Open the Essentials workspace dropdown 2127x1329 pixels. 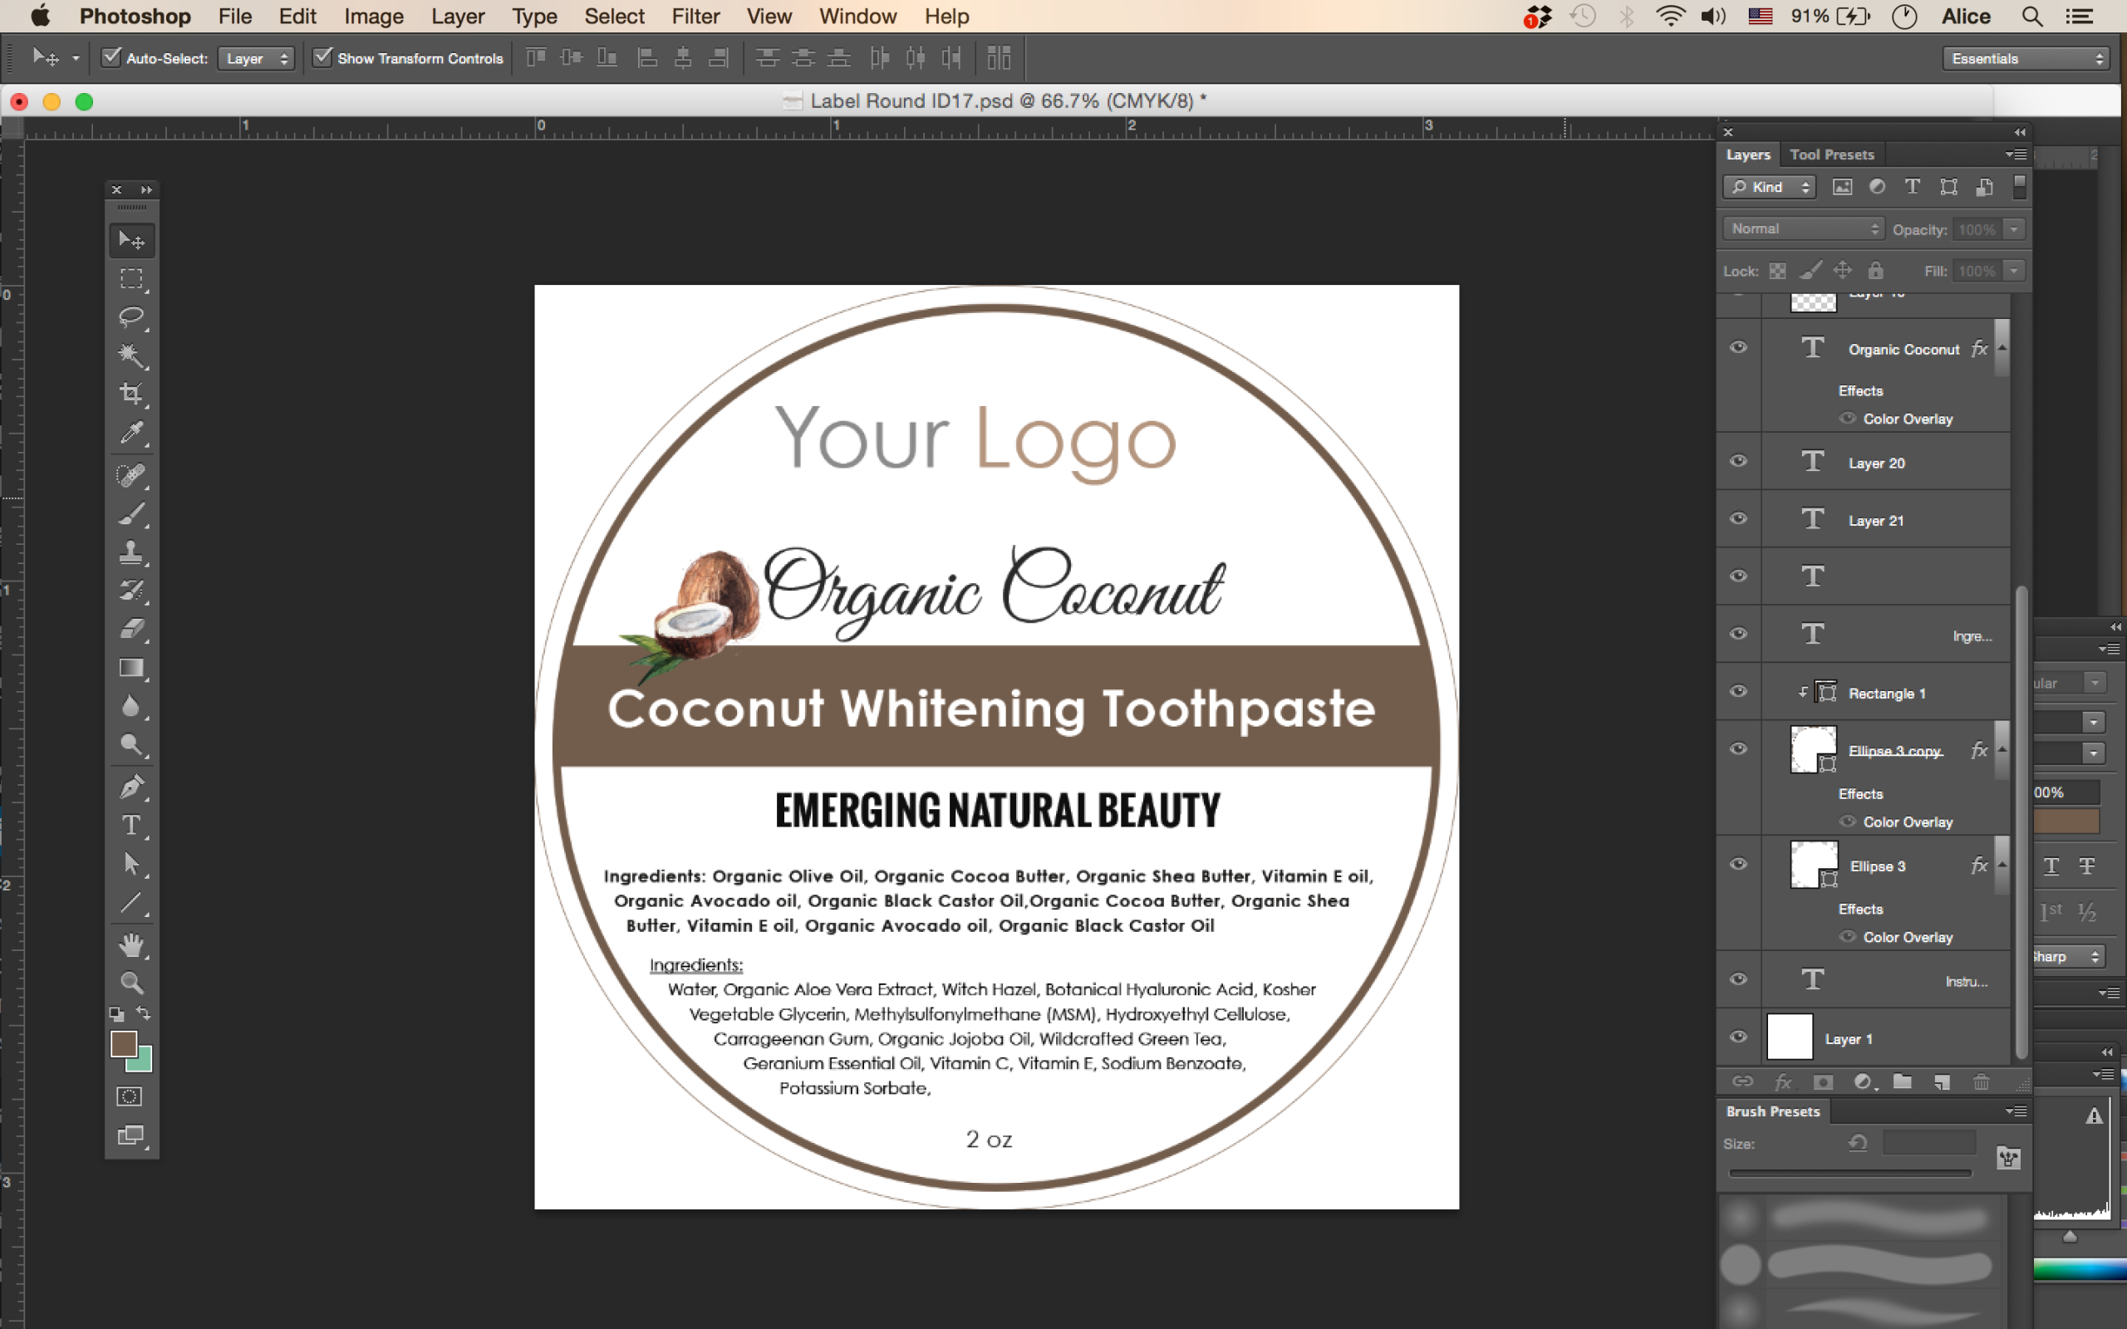(2025, 59)
